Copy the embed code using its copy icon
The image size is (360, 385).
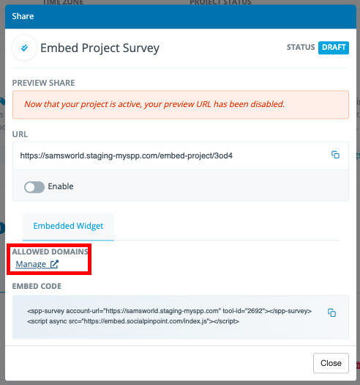tap(331, 312)
